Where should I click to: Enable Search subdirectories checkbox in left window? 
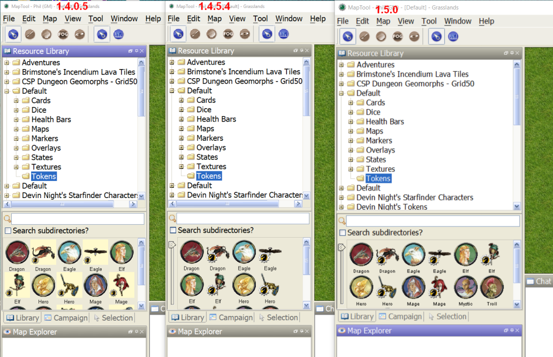pyautogui.click(x=7, y=231)
